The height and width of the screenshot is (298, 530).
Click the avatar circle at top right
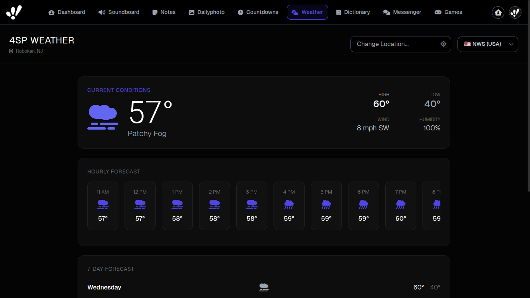point(515,12)
